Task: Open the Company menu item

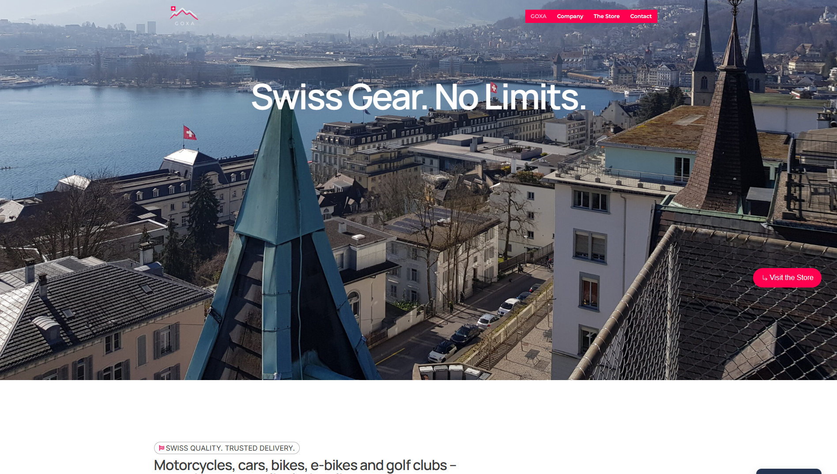Action: click(570, 16)
